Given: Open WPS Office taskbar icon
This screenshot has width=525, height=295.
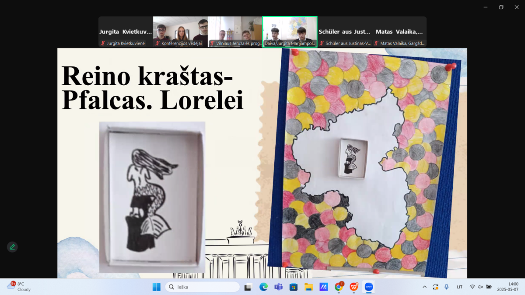Looking at the screenshot, I should click(x=353, y=287).
